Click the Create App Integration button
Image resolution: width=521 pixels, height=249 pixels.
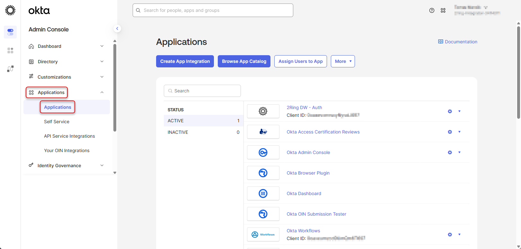pos(185,61)
